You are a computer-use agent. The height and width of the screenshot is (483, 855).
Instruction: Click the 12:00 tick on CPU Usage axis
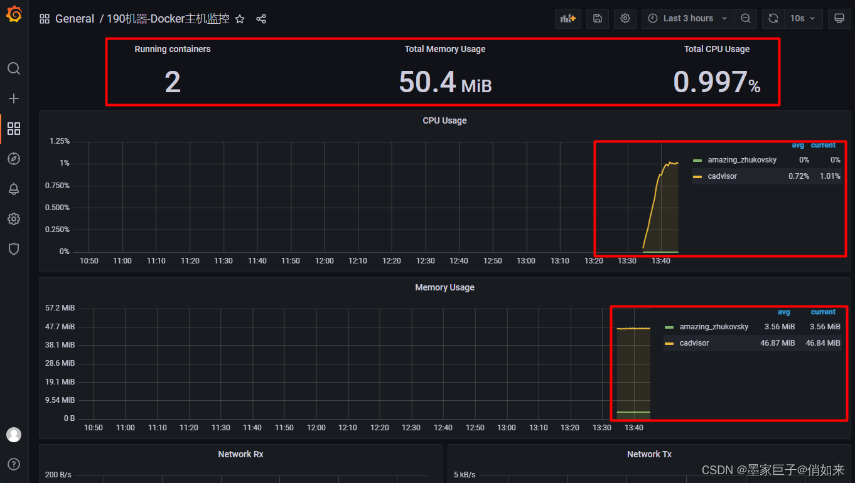[x=324, y=261]
